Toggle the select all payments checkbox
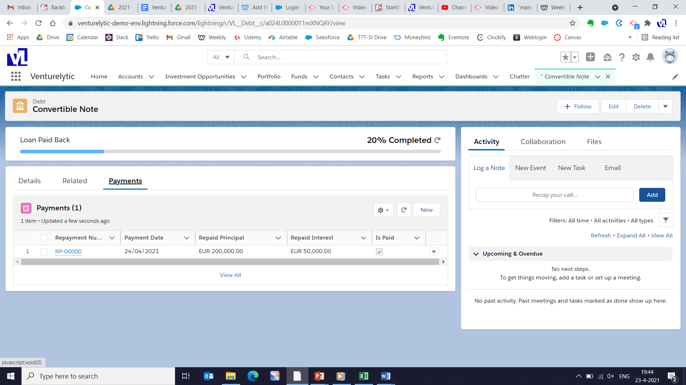 (x=44, y=238)
